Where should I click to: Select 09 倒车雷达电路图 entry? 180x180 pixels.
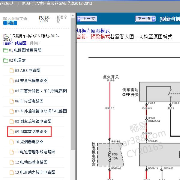coord(31,131)
